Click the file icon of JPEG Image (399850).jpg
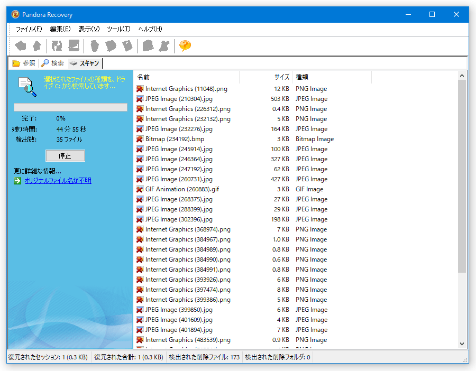476x371 pixels. point(140,310)
